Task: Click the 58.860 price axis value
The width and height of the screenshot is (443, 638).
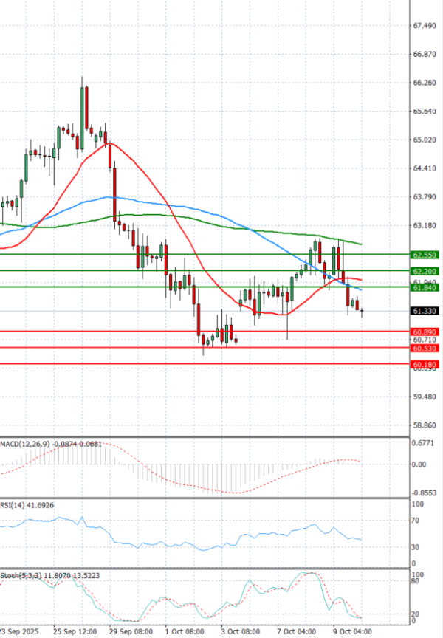Action: (426, 425)
